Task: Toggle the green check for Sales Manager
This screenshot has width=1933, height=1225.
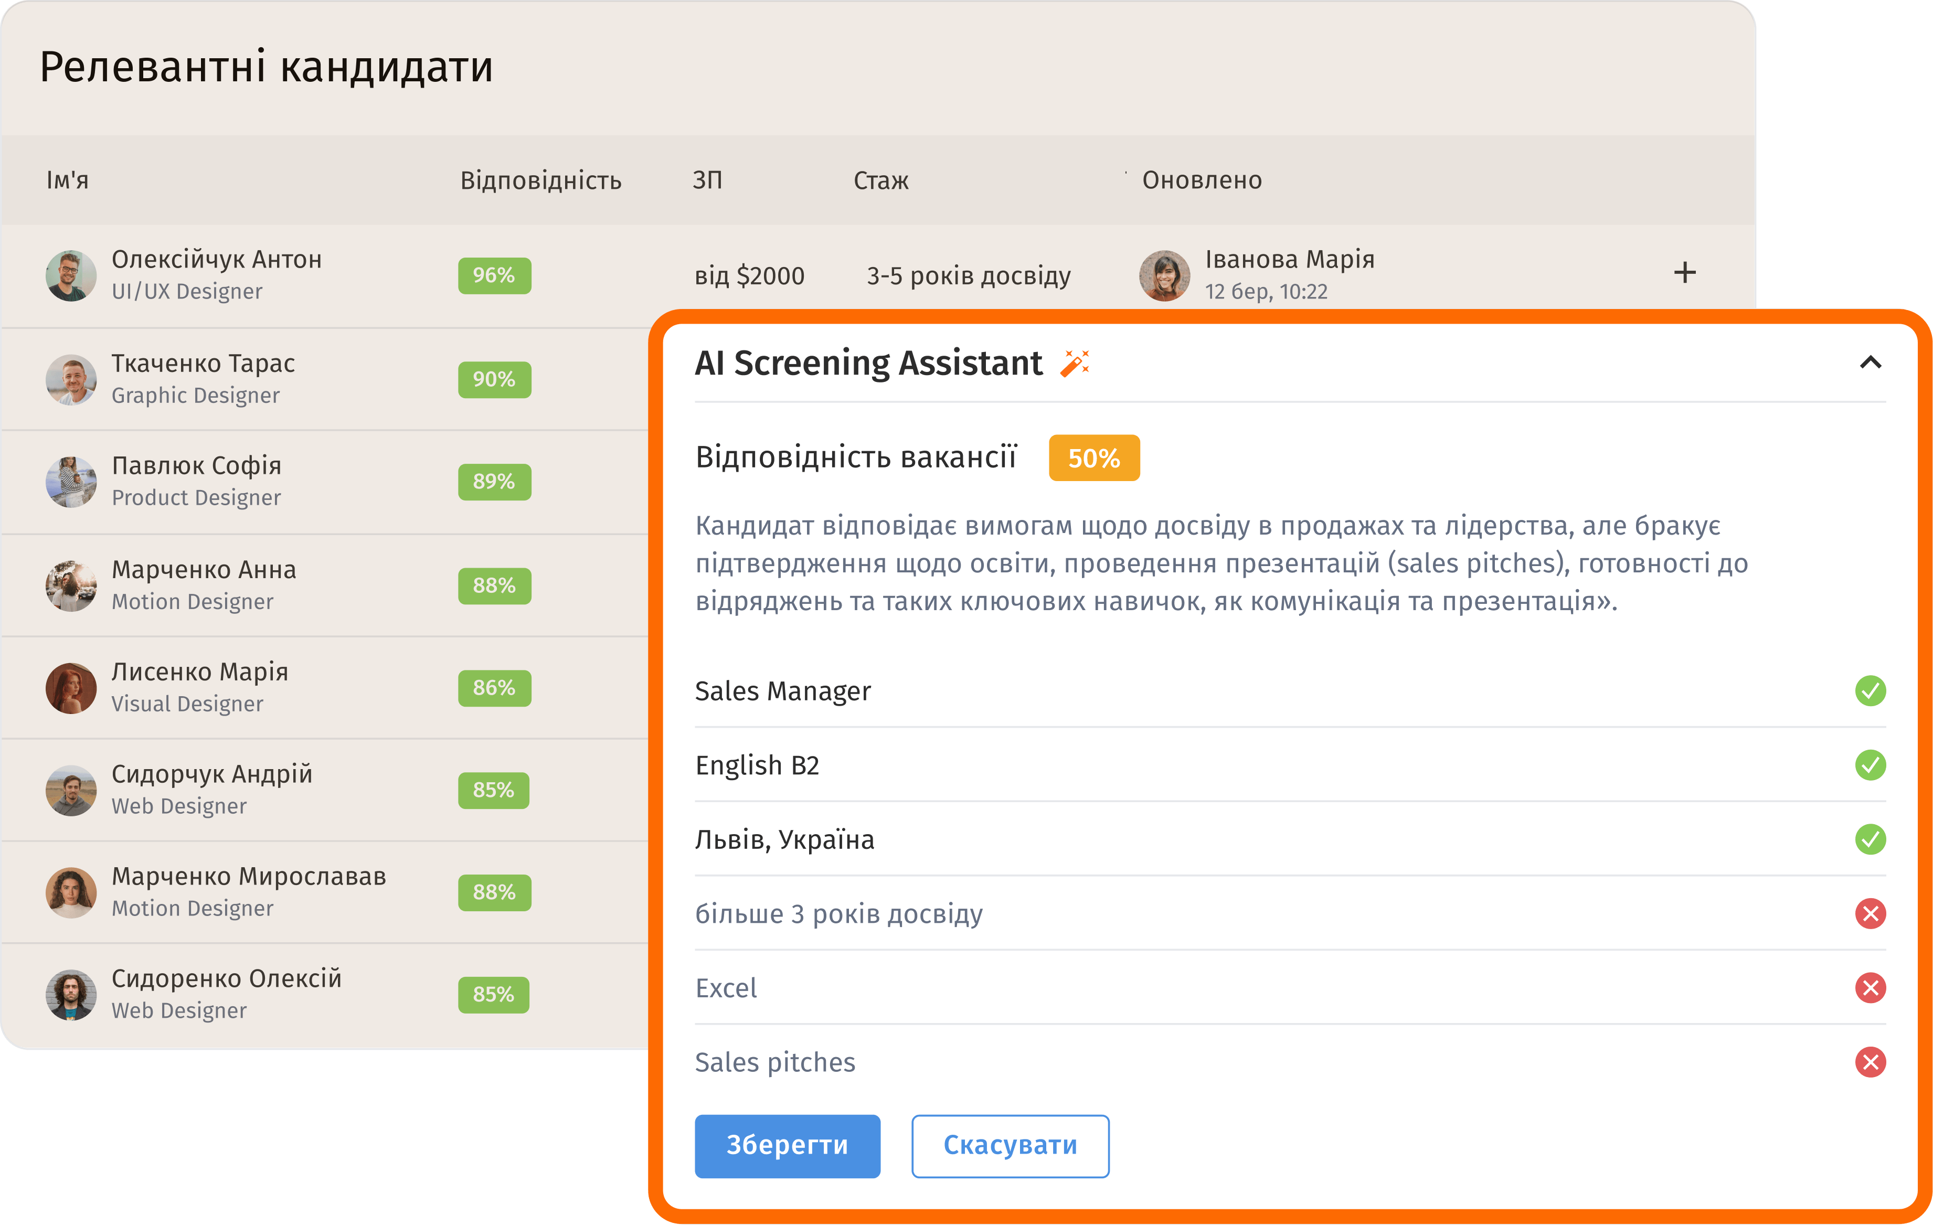Action: 1870,690
